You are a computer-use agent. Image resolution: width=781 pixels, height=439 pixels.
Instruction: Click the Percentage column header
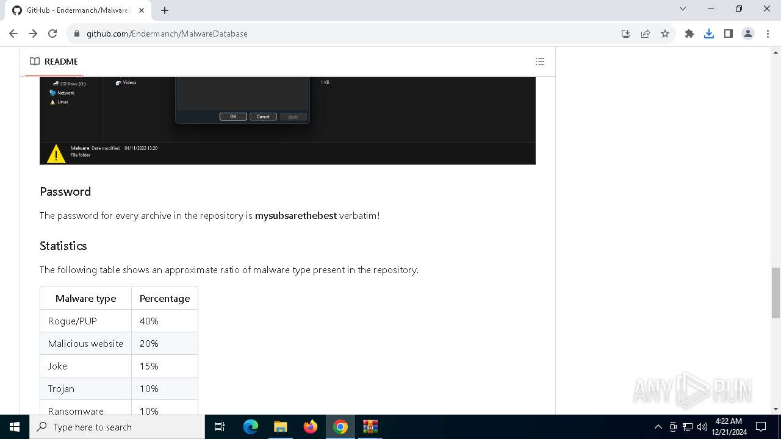[x=165, y=298]
